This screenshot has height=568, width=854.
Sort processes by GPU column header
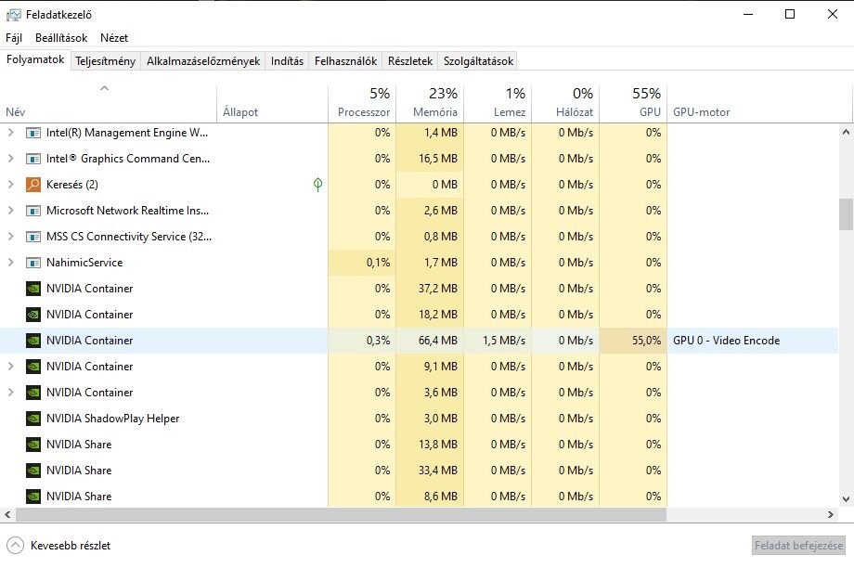pyautogui.click(x=633, y=102)
